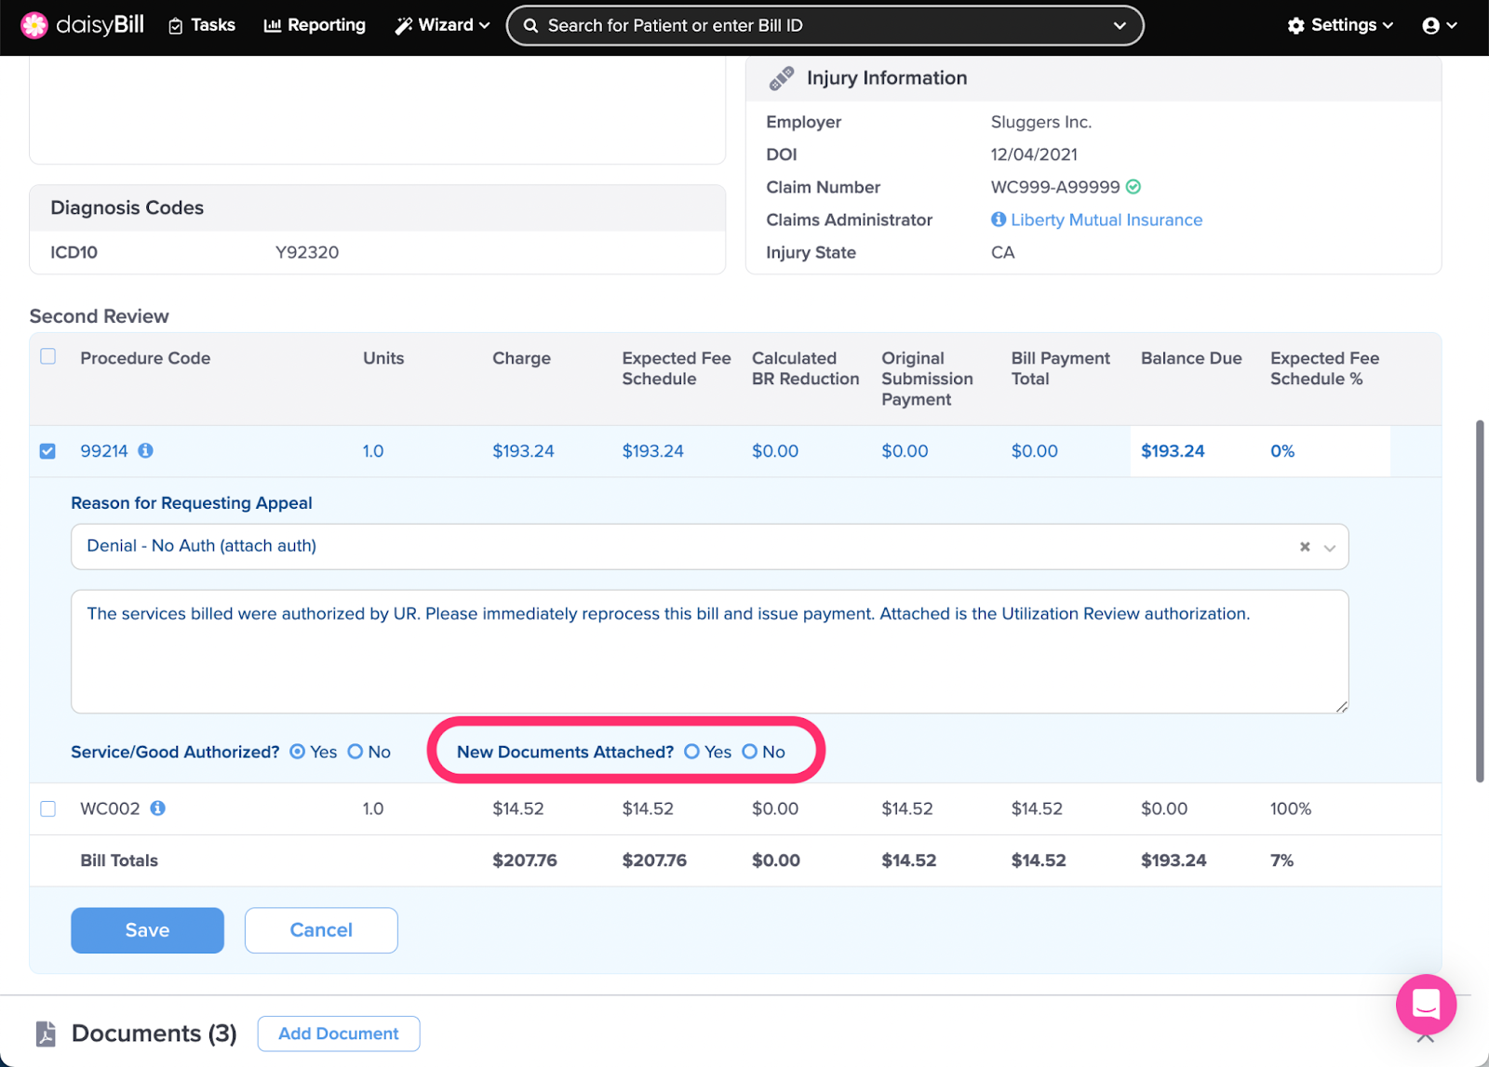Viewport: 1489px width, 1067px height.
Task: Click info icon beside Liberty Mutual Insurance
Action: coord(999,220)
